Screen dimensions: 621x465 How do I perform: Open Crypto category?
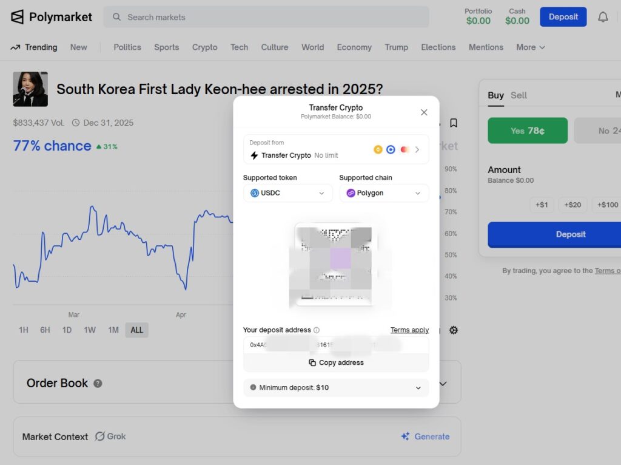click(x=205, y=47)
